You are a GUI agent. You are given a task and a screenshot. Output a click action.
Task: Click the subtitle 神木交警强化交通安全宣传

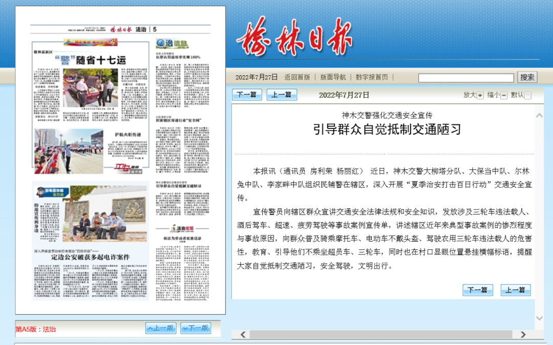click(x=387, y=115)
